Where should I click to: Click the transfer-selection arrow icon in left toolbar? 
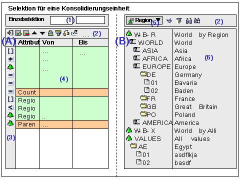coord(10,33)
